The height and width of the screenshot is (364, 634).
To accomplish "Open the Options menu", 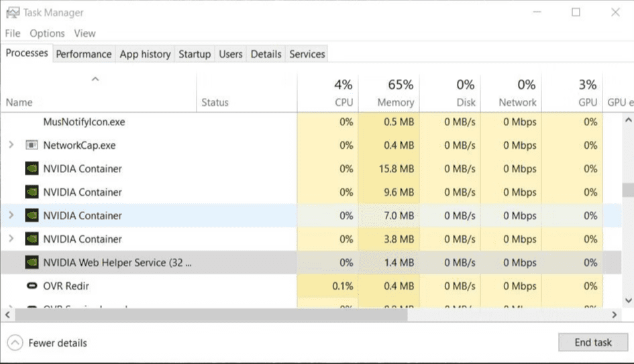I will pos(47,34).
